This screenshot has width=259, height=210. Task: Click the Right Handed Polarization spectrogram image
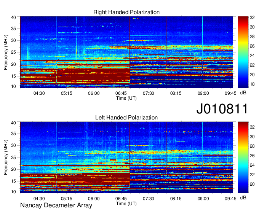[126, 52]
